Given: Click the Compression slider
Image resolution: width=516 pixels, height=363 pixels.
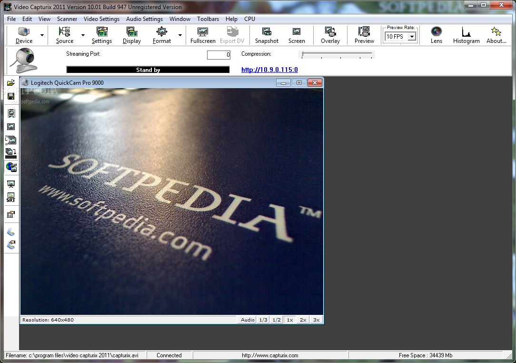Looking at the screenshot, I should tap(337, 54).
